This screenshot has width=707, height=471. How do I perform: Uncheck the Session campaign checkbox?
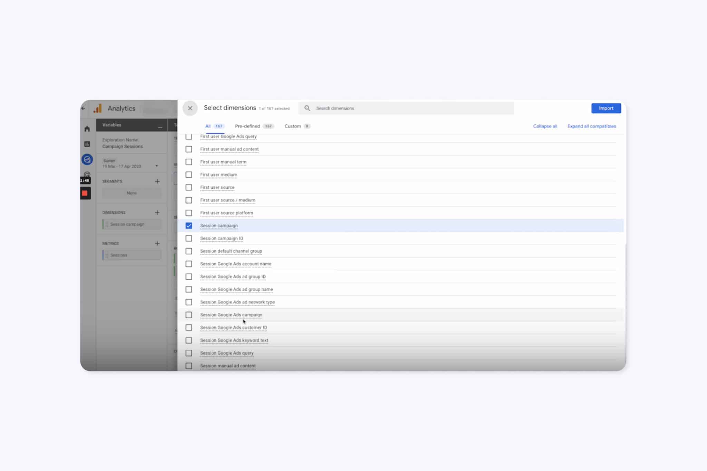(189, 226)
